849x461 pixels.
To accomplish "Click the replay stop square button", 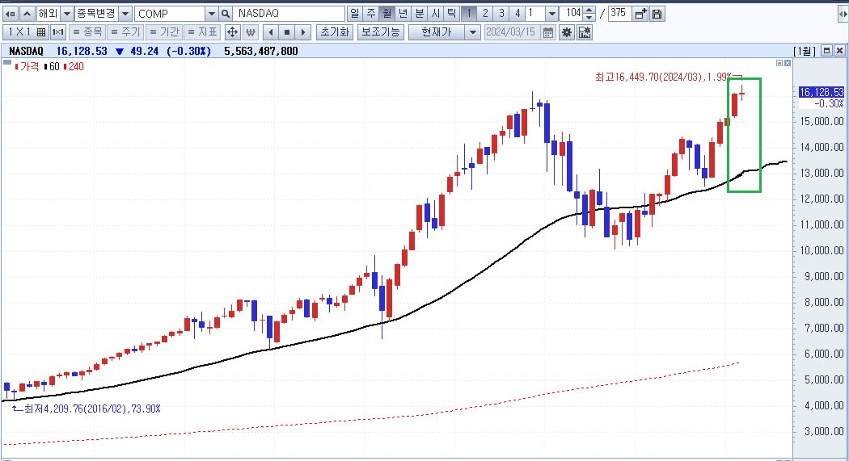I will (x=287, y=32).
